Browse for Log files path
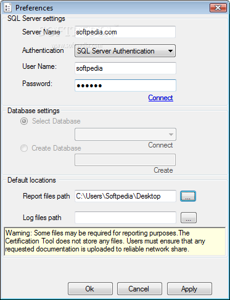This screenshot has height=300, width=230. point(189,218)
